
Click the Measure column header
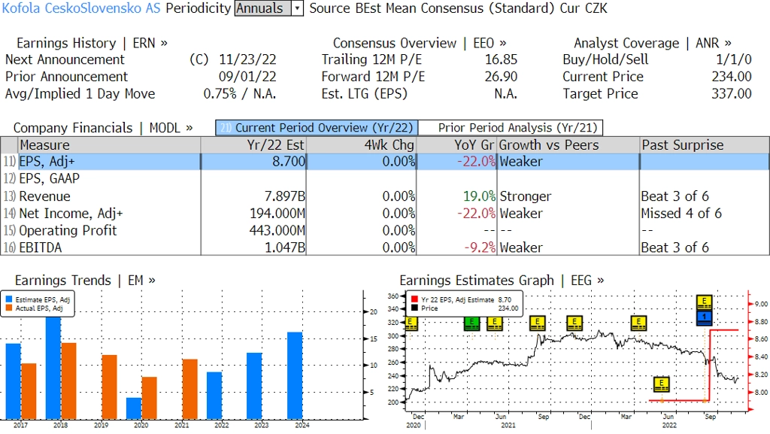(x=109, y=145)
